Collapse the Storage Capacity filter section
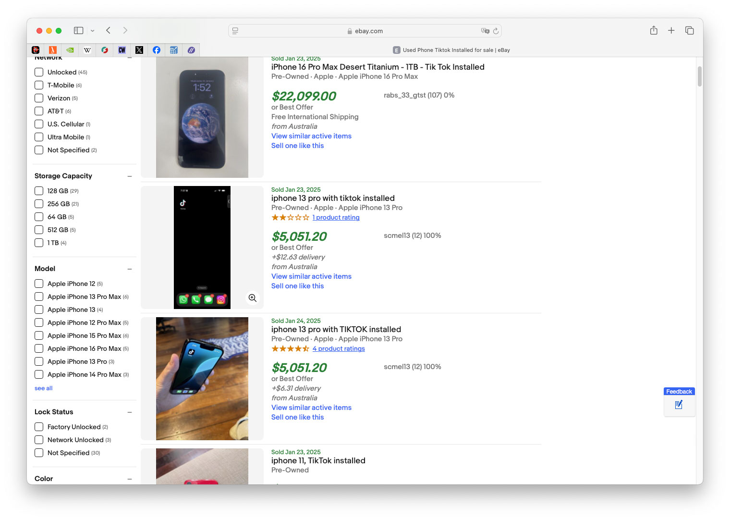 point(130,176)
